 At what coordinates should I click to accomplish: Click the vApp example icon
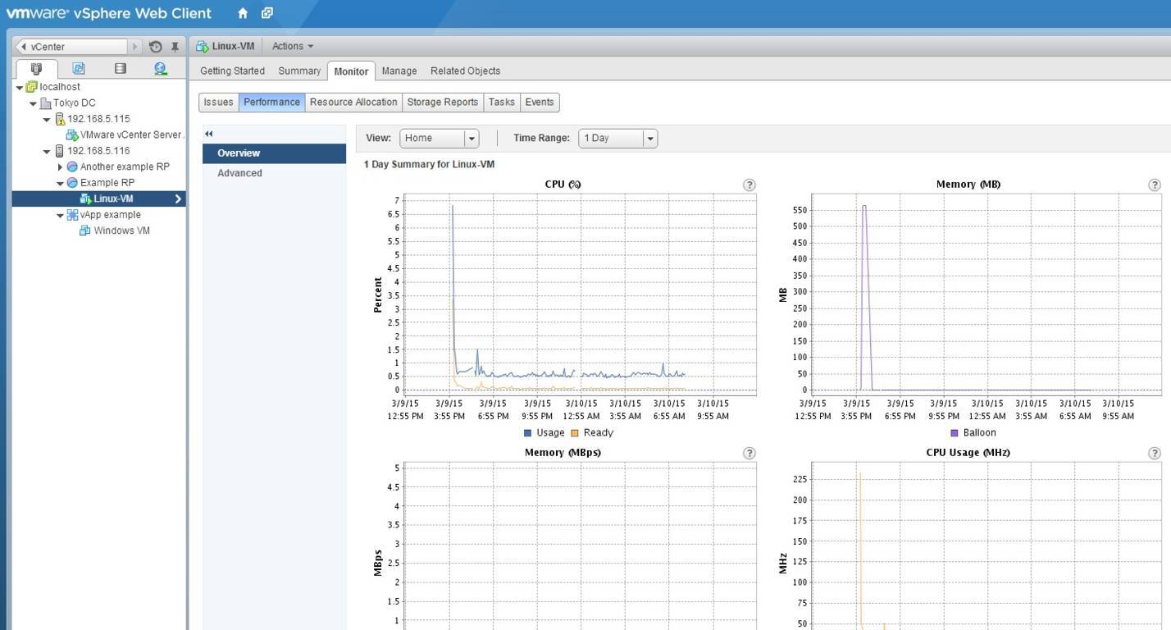click(x=72, y=215)
